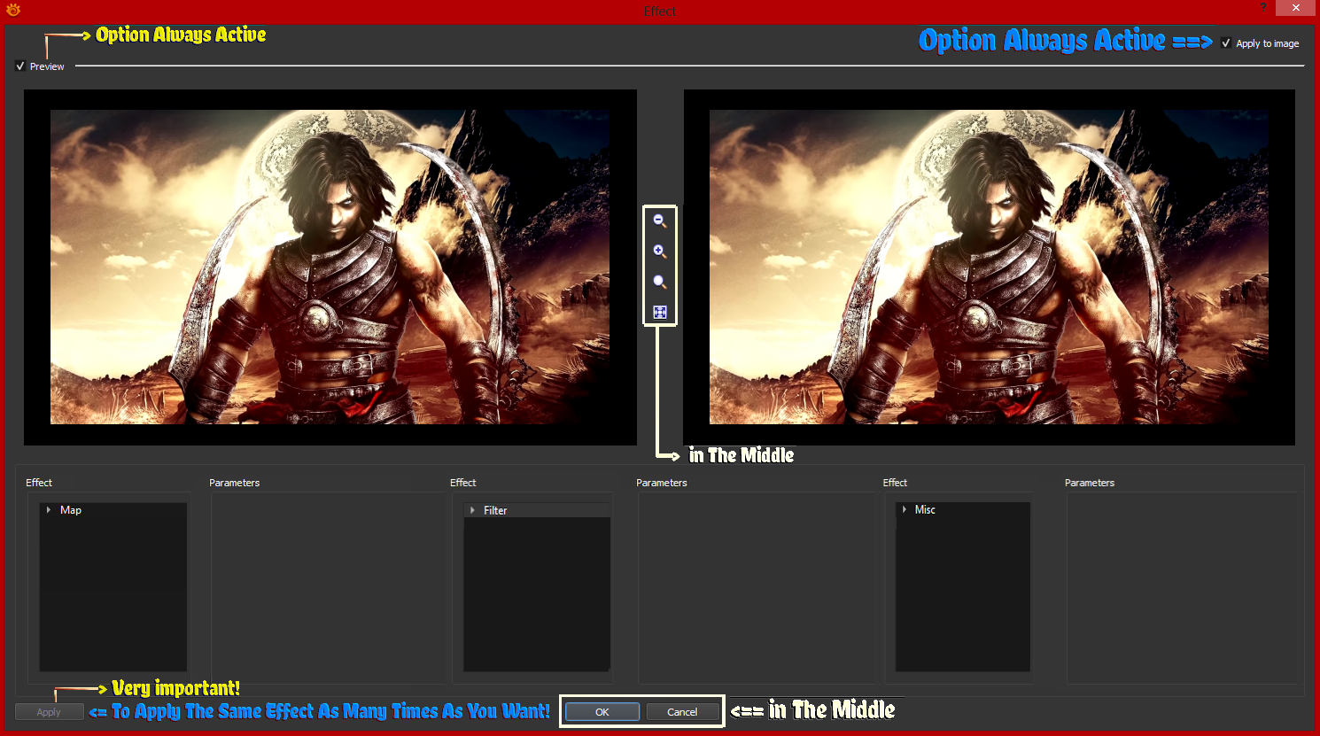
Task: Expand the Filter effect arrow
Action: (x=472, y=510)
